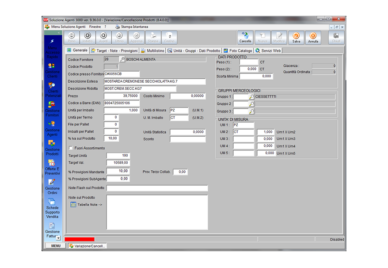Expand the sidebar list with bottom arrow
The image size is (388, 268).
[x=58, y=238]
